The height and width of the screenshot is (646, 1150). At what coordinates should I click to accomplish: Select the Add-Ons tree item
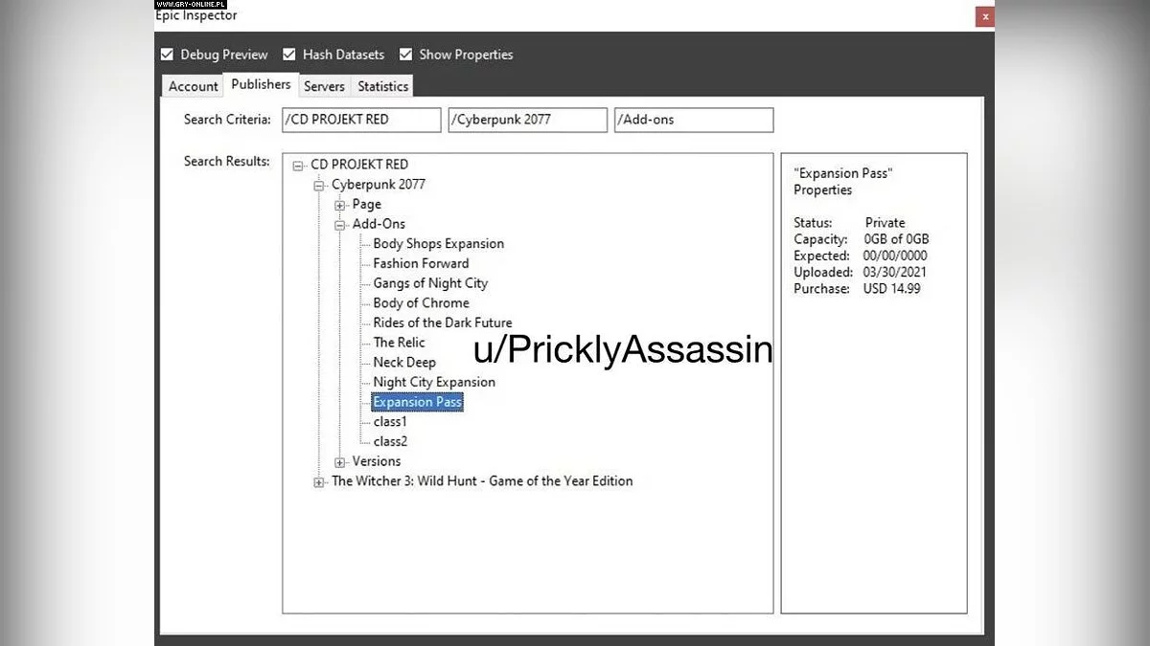[379, 224]
